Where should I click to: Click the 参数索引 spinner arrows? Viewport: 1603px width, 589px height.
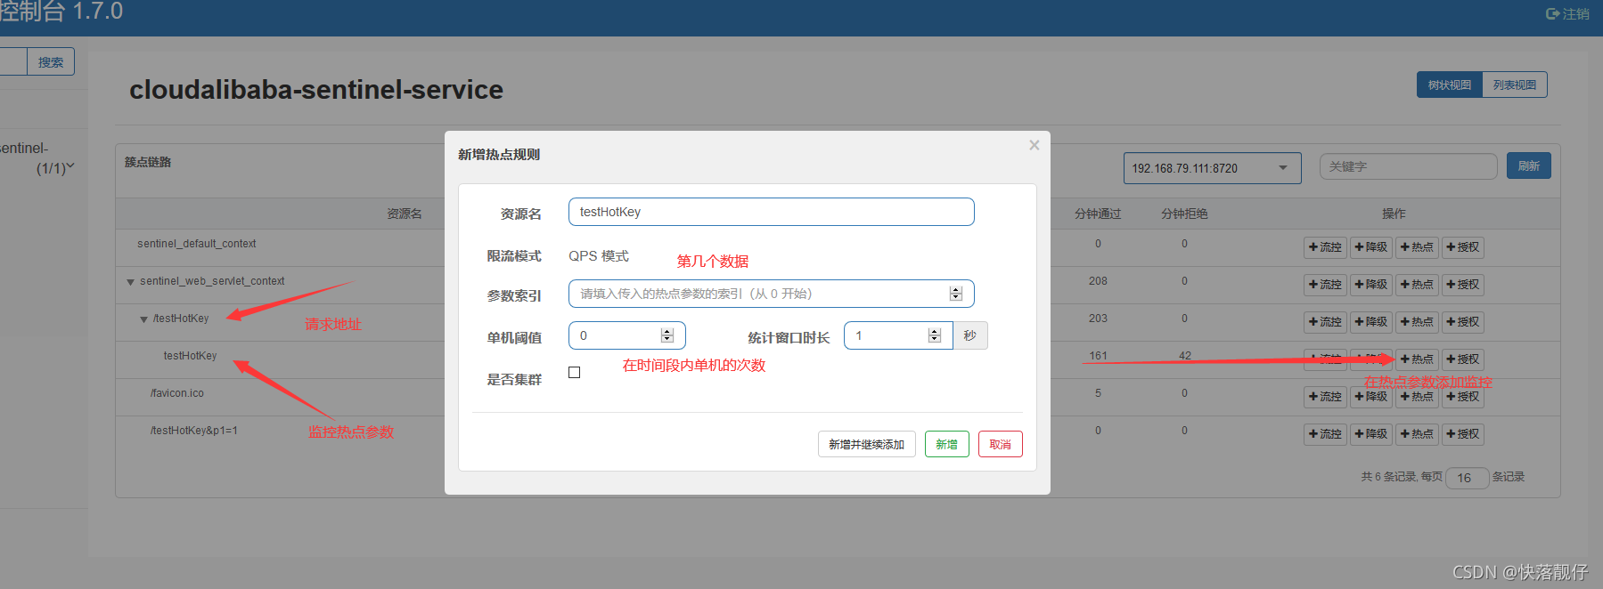coord(955,294)
